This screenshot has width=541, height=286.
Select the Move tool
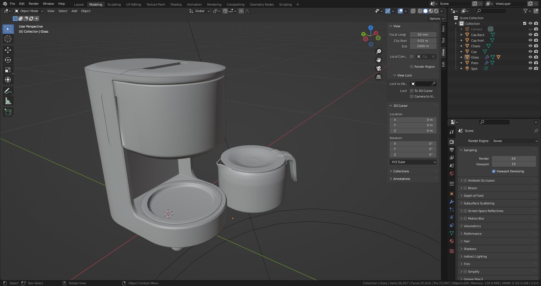8,50
